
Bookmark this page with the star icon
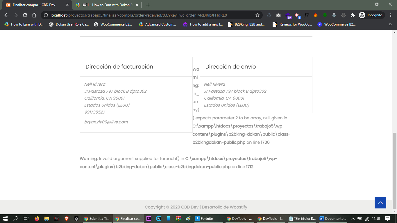[257, 15]
